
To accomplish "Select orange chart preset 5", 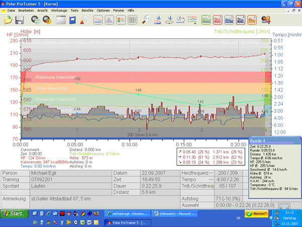I will [x=252, y=20].
